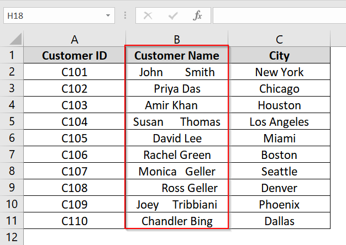The width and height of the screenshot is (346, 245).
Task: Select row 1 header
Action: (x=12, y=55)
